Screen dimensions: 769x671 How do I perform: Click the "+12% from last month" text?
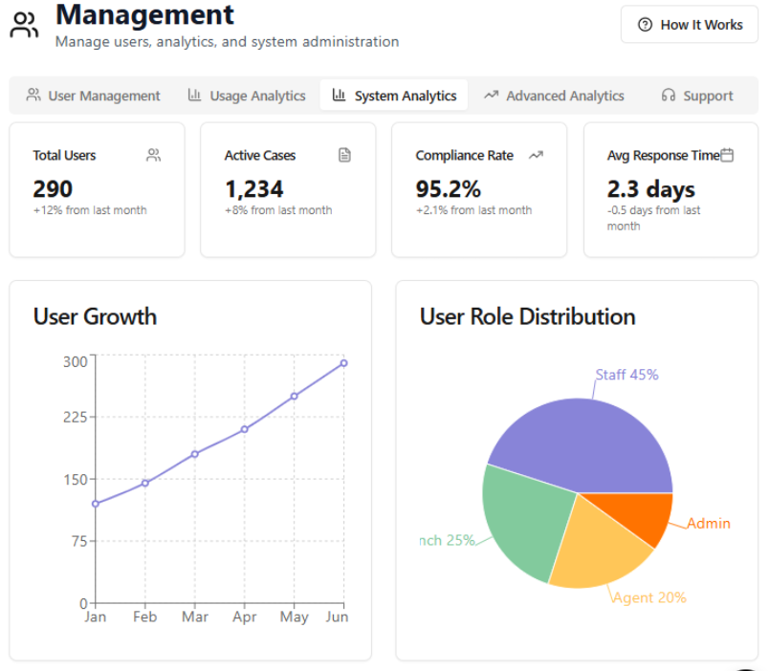[90, 210]
